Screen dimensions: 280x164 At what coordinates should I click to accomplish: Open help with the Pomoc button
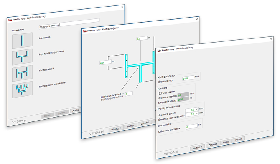(239, 139)
